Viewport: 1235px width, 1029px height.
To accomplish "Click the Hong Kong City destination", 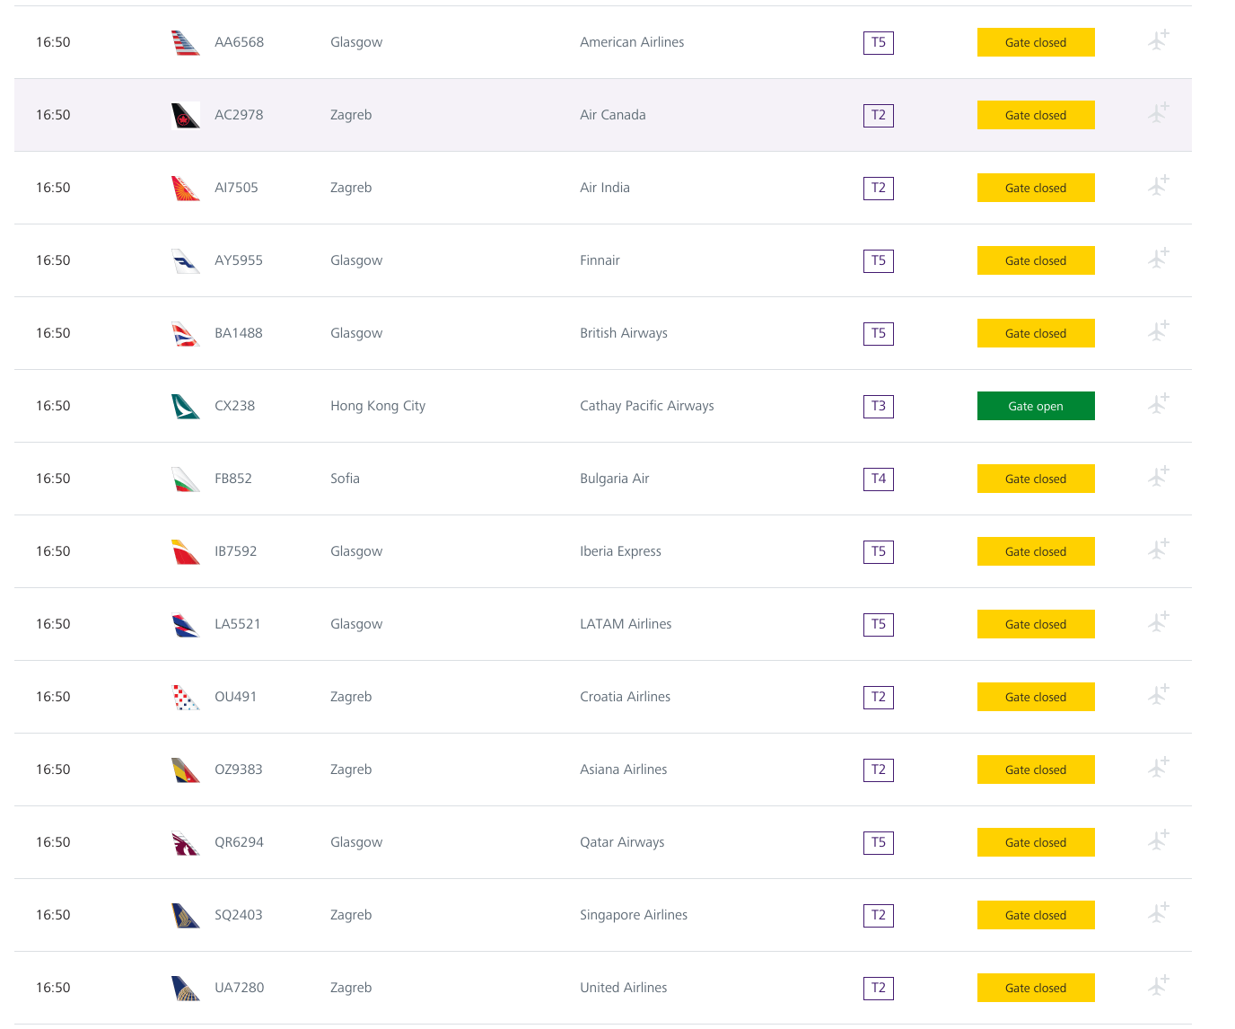I will point(378,406).
